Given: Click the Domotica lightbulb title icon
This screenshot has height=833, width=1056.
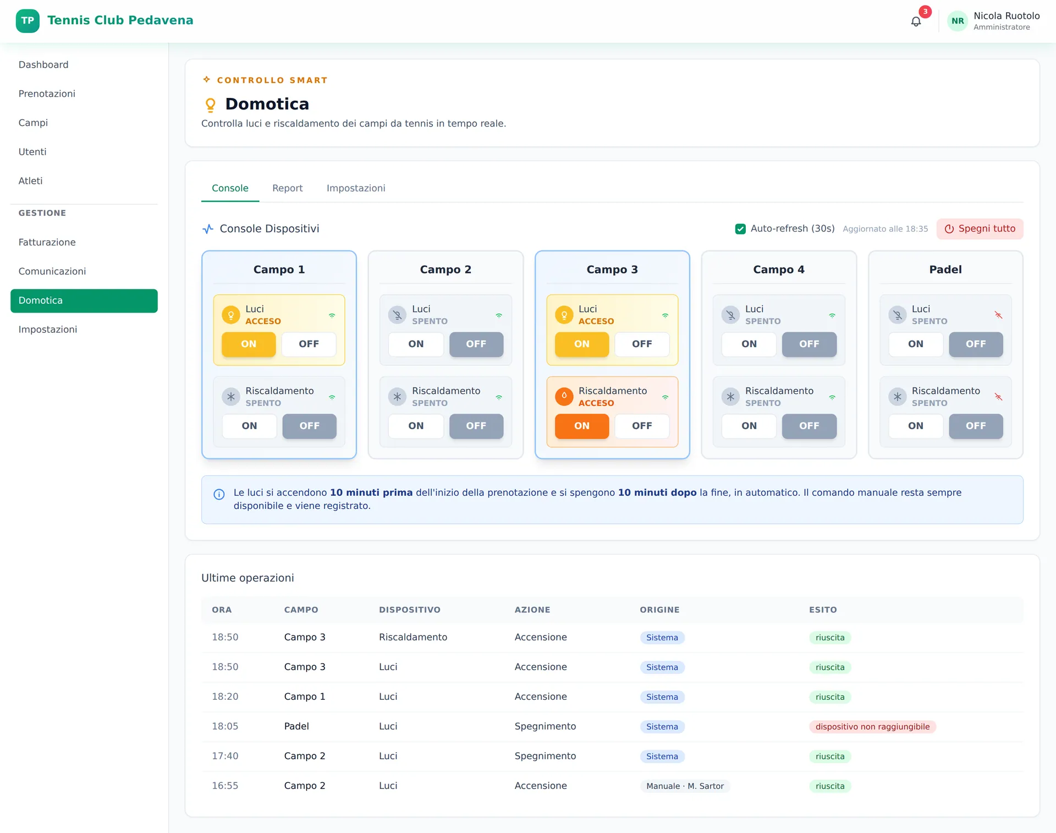Looking at the screenshot, I should 210,105.
